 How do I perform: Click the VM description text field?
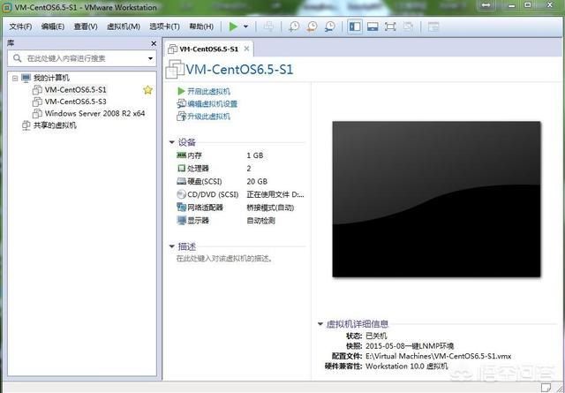point(224,259)
